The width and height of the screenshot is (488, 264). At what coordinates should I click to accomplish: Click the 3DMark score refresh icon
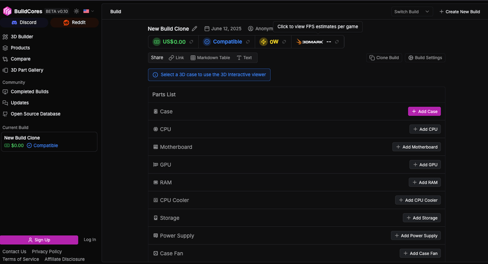tap(337, 42)
